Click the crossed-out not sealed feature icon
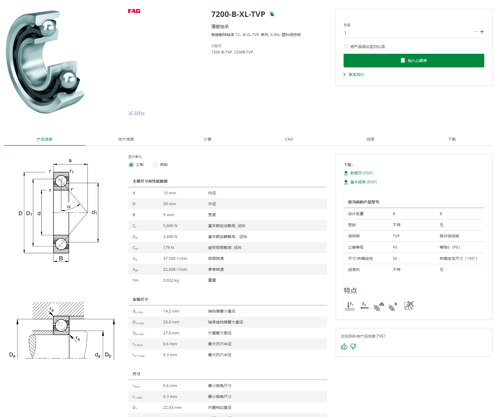Screen dimensions: 502x417 (409, 306)
